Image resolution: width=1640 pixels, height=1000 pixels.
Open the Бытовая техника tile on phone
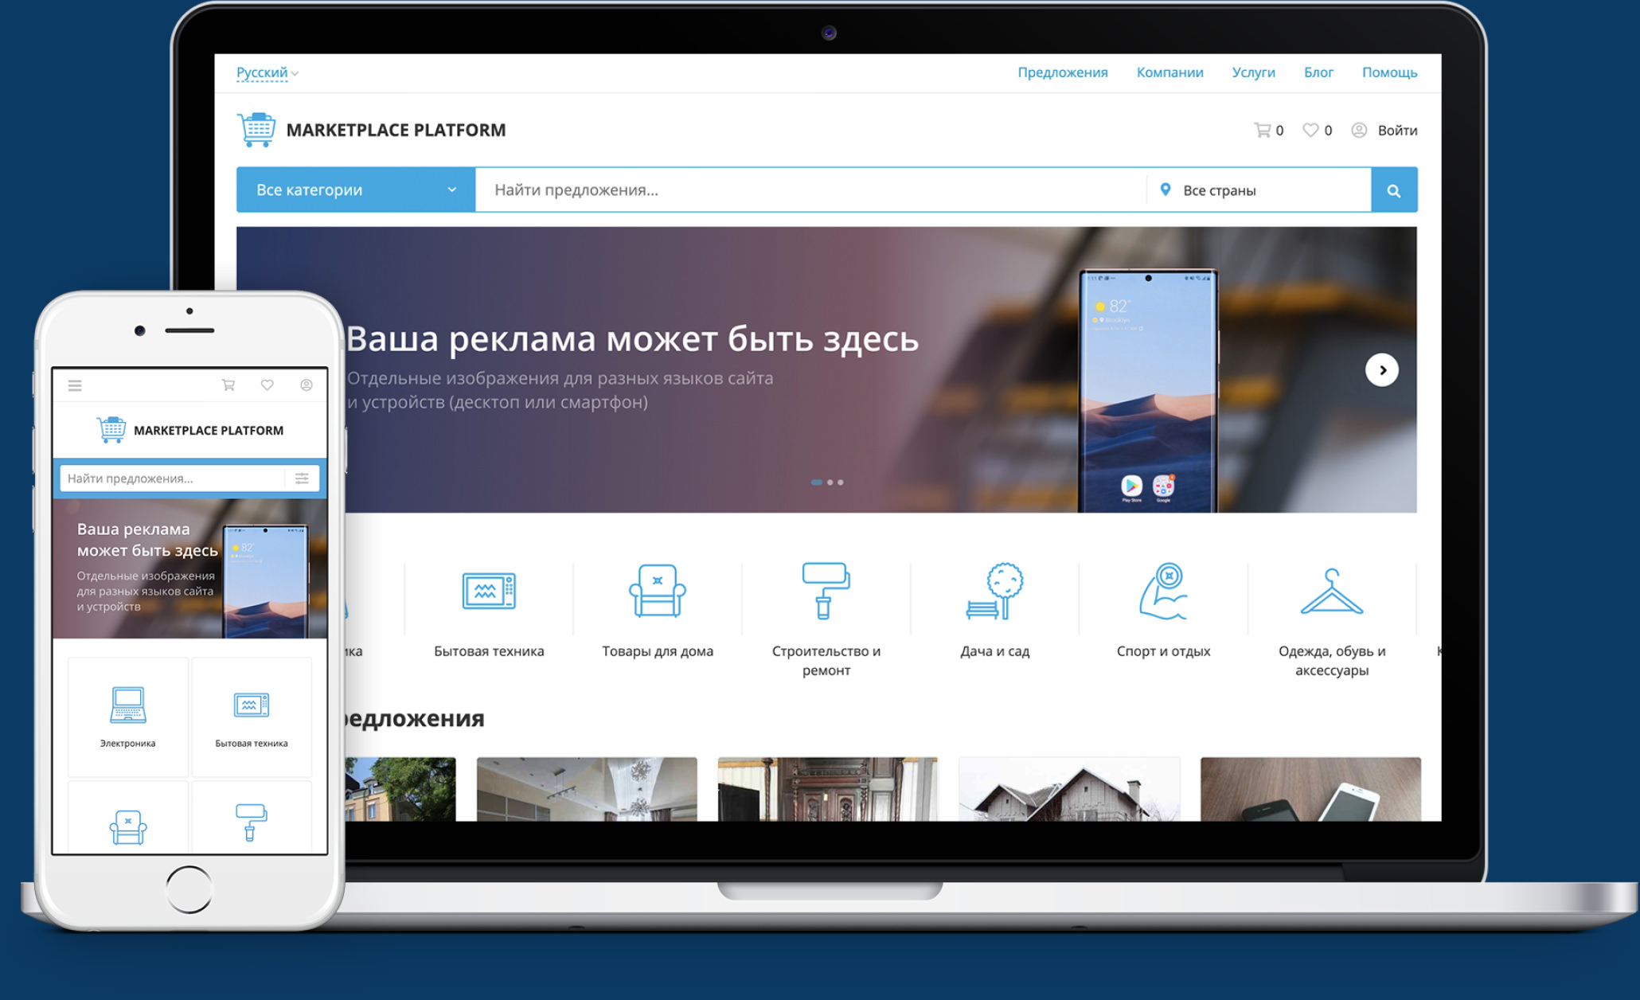pos(252,717)
